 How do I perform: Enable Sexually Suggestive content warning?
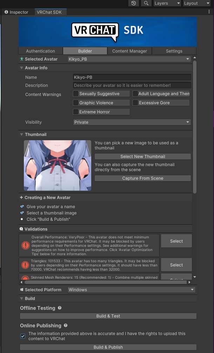pos(76,94)
